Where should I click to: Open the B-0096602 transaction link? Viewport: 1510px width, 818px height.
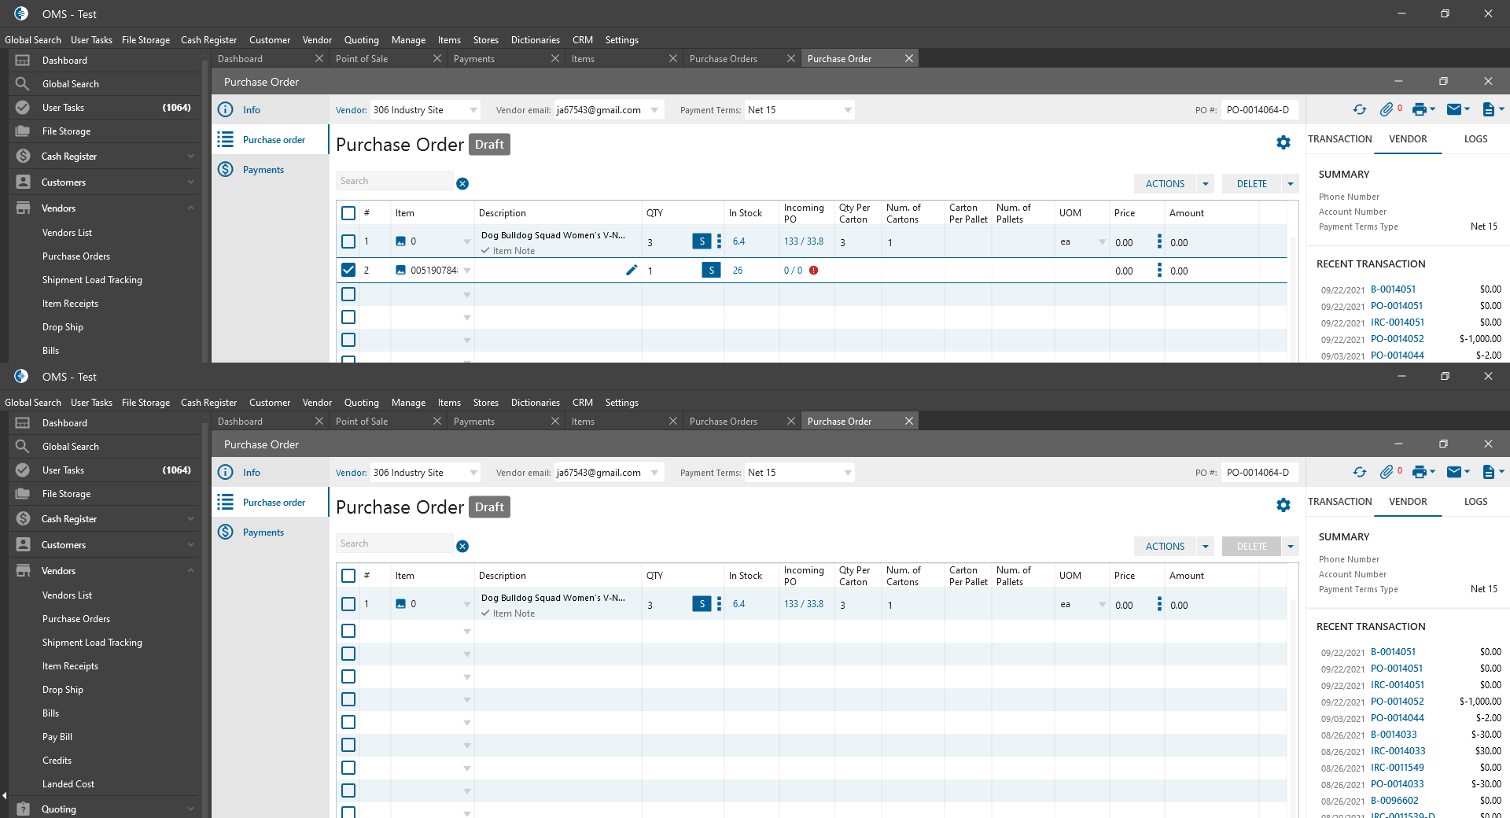click(x=1394, y=801)
